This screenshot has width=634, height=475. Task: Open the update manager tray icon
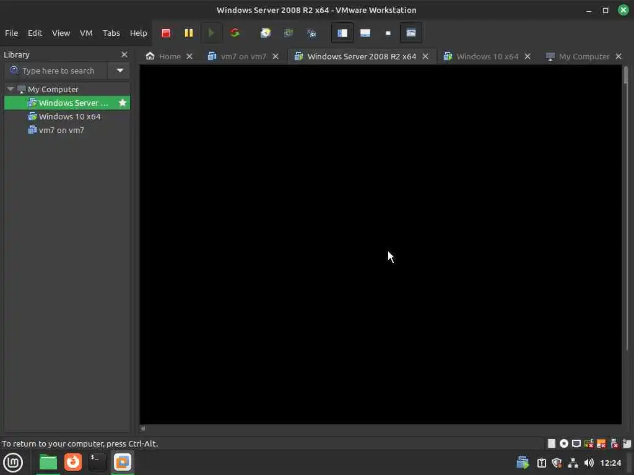pos(541,463)
